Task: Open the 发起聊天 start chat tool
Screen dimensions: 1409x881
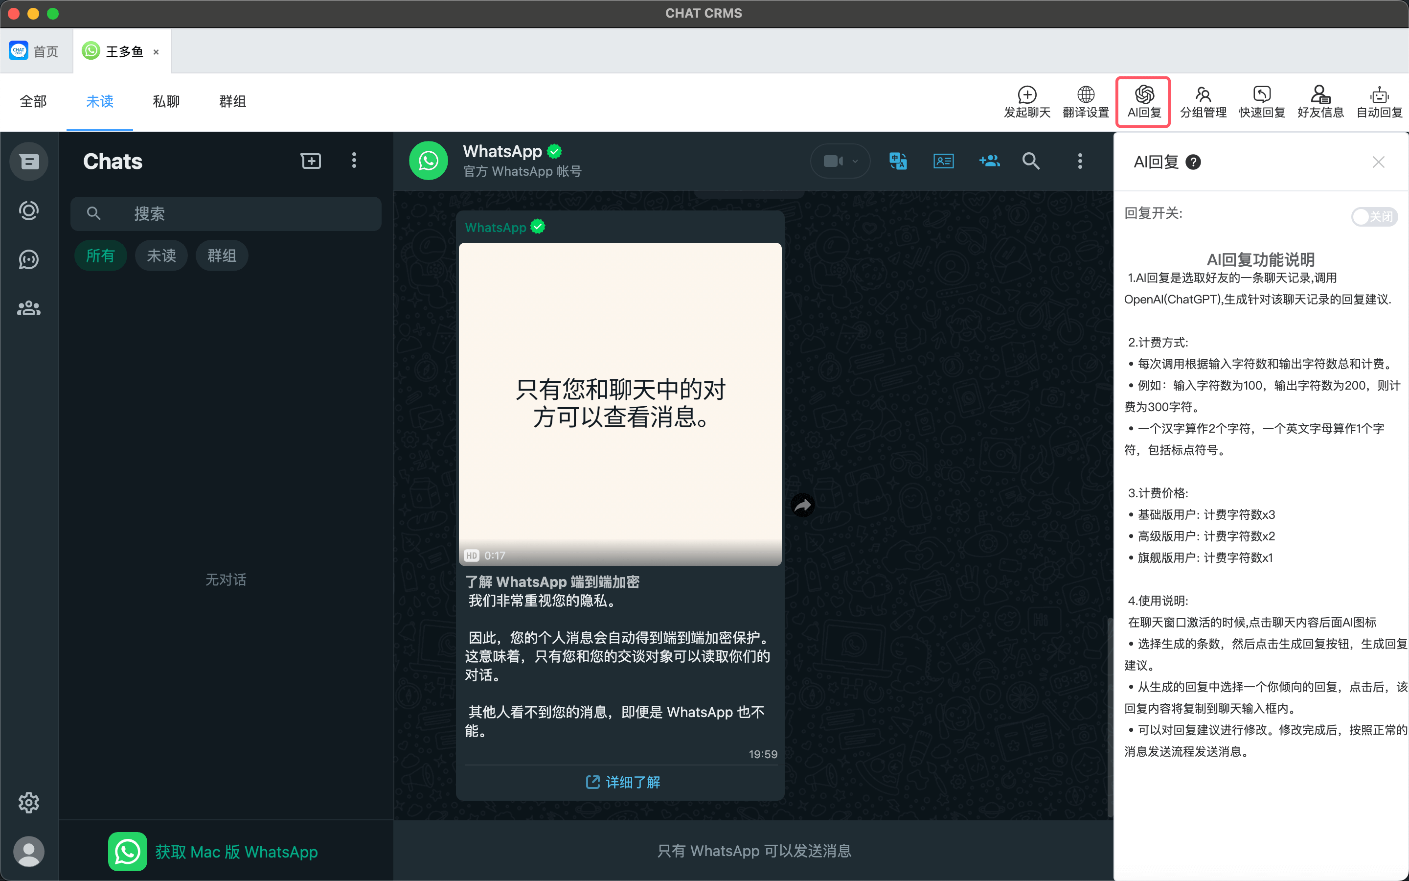Action: (1027, 102)
